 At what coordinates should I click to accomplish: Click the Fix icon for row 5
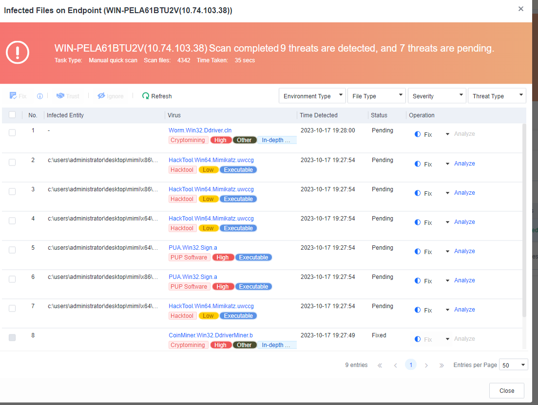tap(418, 251)
